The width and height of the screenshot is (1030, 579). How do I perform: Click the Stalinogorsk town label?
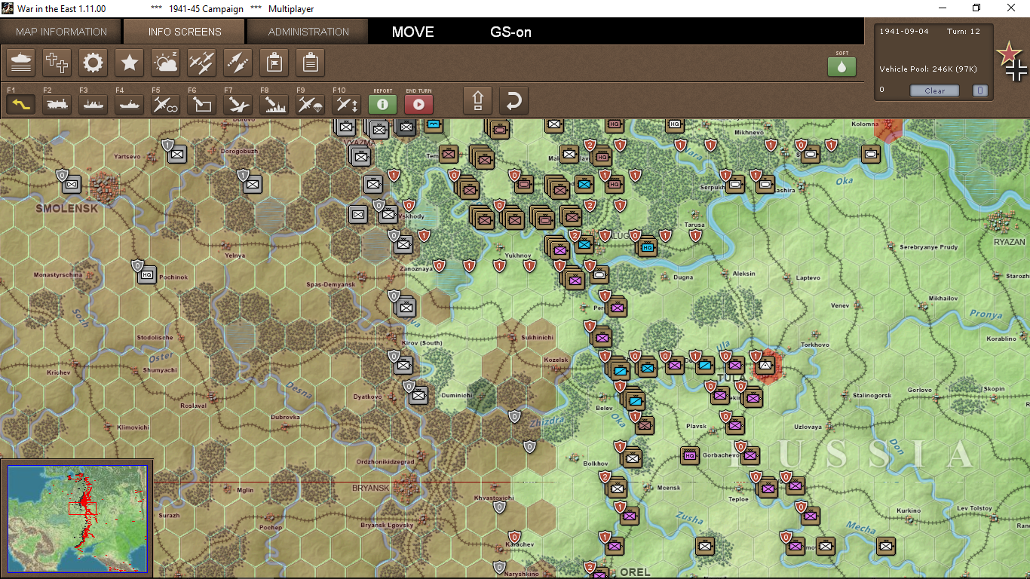(x=872, y=395)
